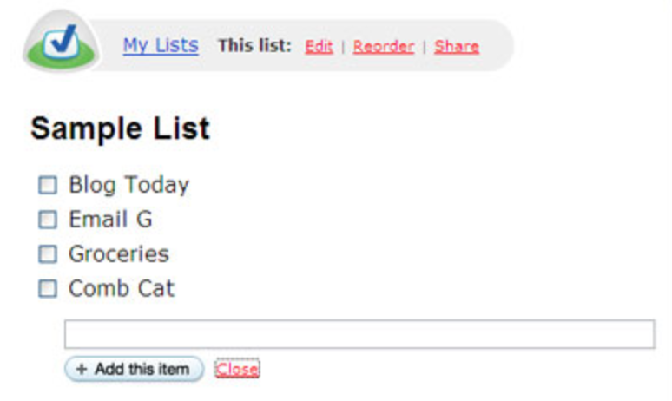The width and height of the screenshot is (672, 401).
Task: Open the Reorder link
Action: [x=384, y=46]
